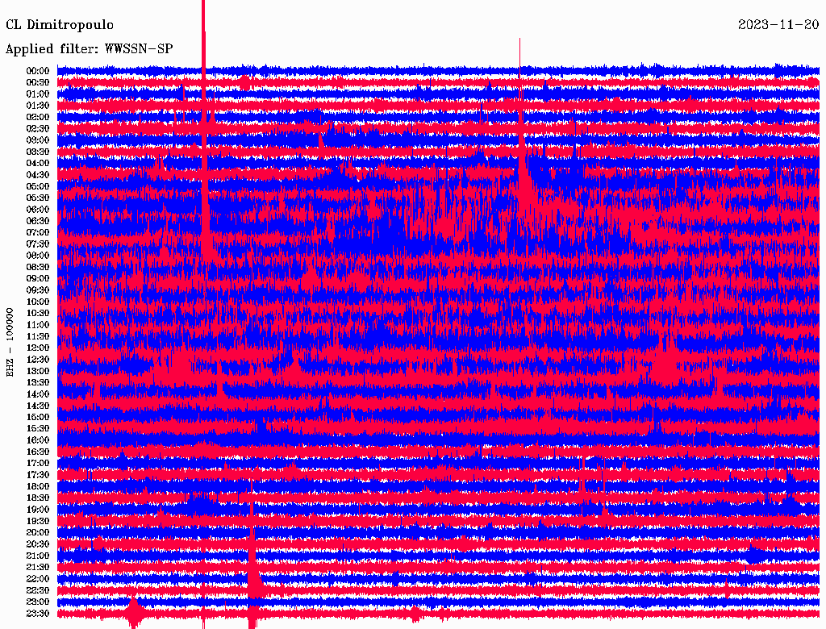
Task: Click the 06:30 time label
Action: tap(38, 221)
